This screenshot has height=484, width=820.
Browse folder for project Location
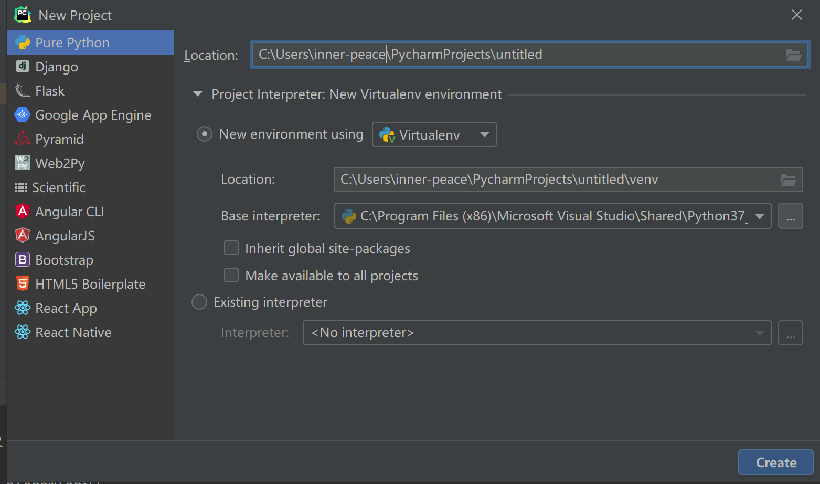[794, 55]
